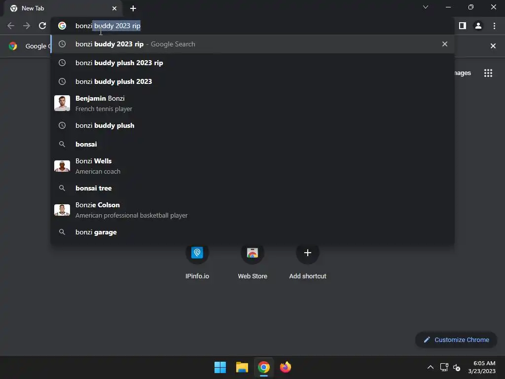Click the muted volume tray icon
505x379 pixels.
click(457, 367)
